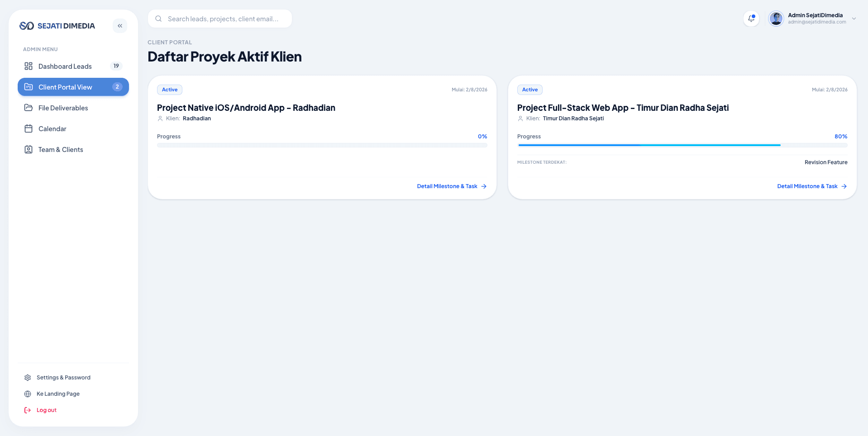Click Admin SejatiDimedia account name
Viewport: 868px width, 436px height.
815,15
